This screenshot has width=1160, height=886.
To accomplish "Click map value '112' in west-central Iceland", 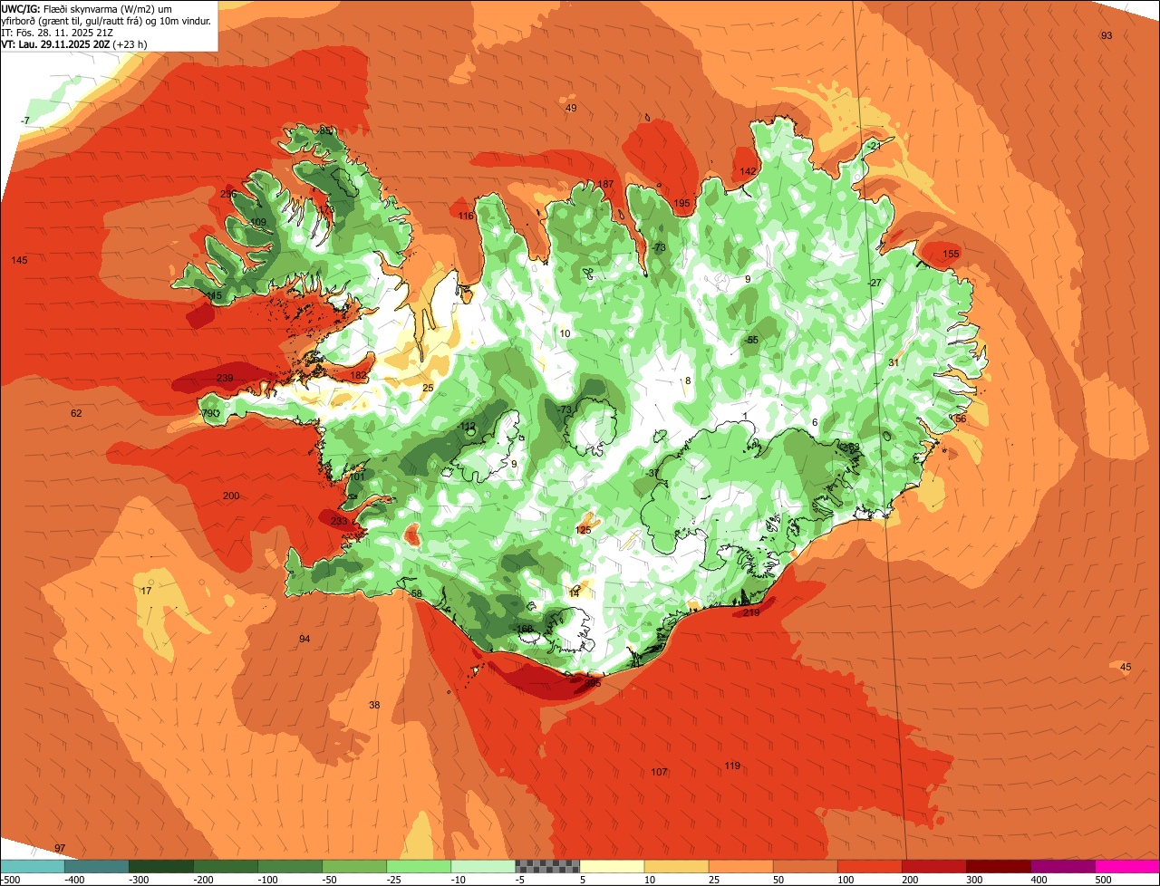I will pos(468,426).
